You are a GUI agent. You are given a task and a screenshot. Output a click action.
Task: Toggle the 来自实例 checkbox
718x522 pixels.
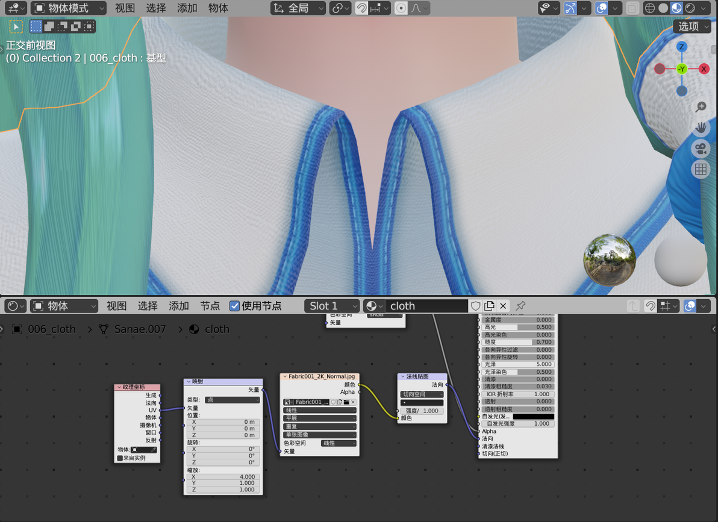pos(120,458)
